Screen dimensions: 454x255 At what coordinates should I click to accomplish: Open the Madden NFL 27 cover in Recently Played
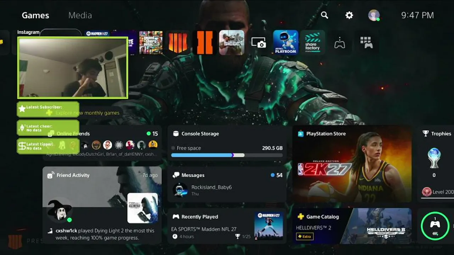[268, 226]
